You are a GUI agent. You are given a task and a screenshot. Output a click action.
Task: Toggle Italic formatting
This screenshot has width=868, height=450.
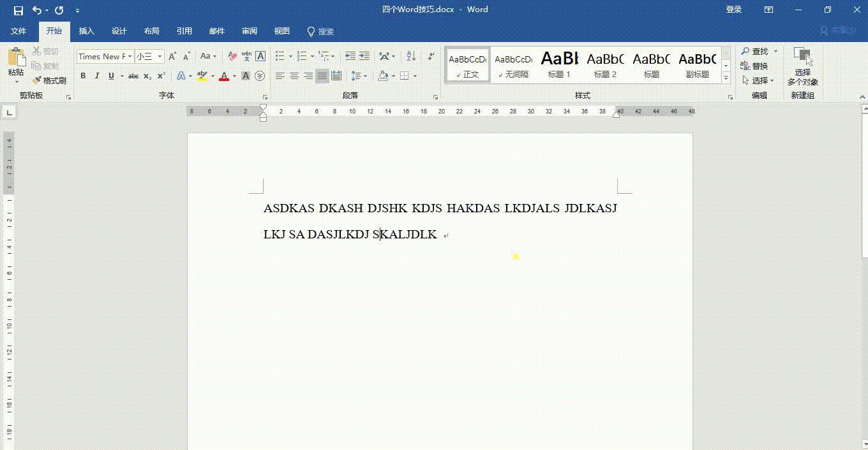97,76
